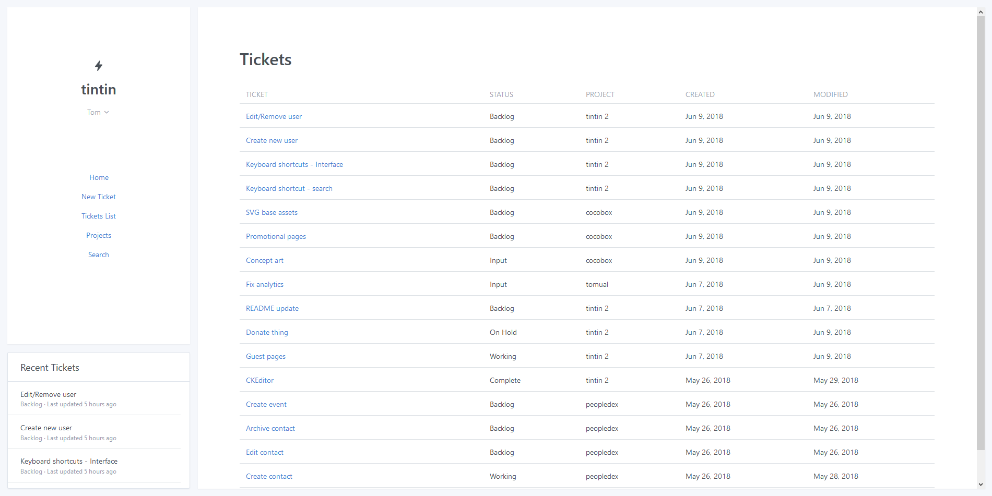Open the Edit/Remove user ticket link
Image resolution: width=992 pixels, height=496 pixels.
point(274,116)
